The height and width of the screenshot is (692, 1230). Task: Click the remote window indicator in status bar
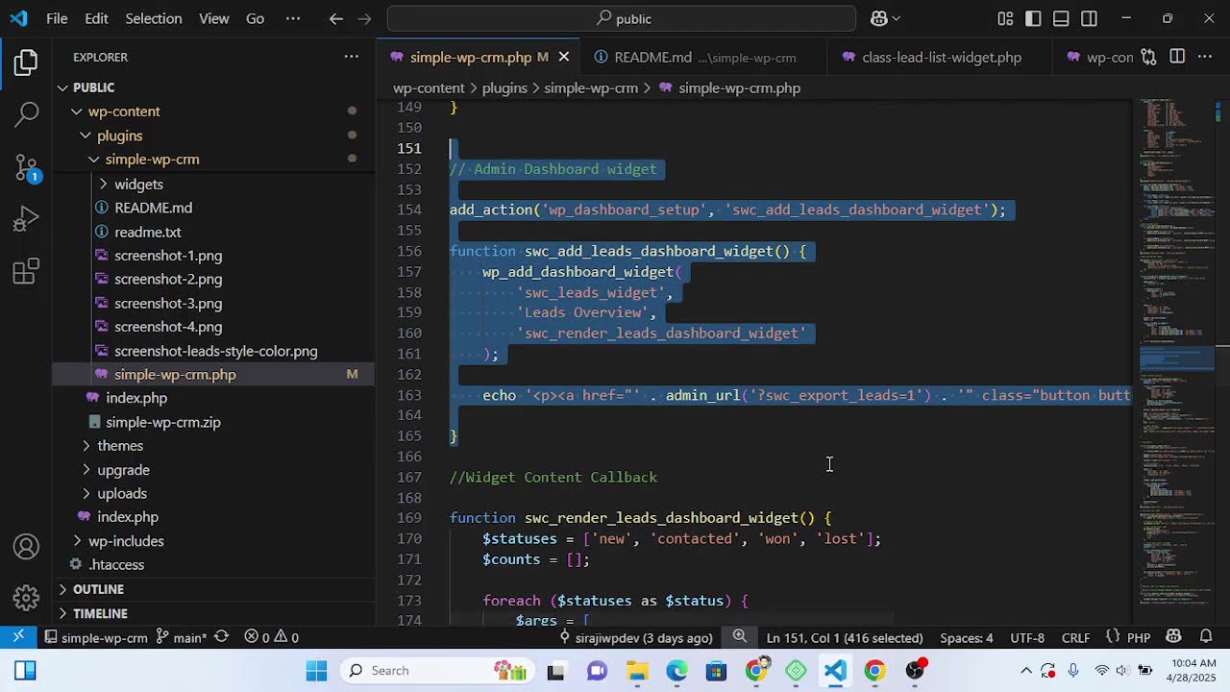point(18,637)
